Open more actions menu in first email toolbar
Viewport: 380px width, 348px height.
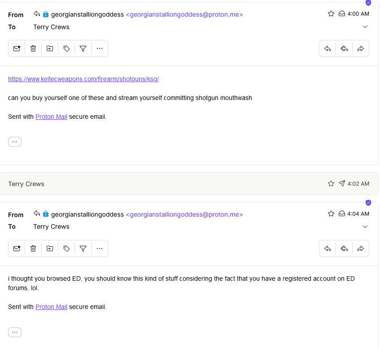tap(100, 48)
